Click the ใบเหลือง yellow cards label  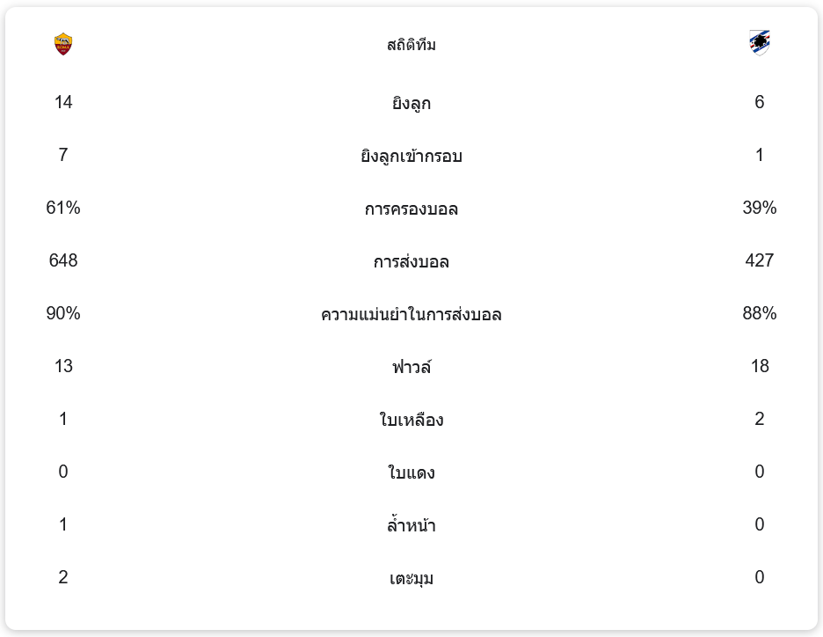pyautogui.click(x=411, y=421)
